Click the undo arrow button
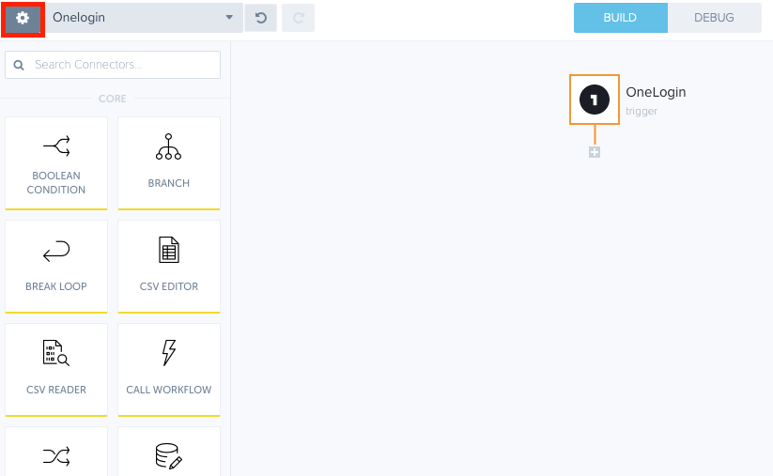This screenshot has width=773, height=476. (x=261, y=18)
